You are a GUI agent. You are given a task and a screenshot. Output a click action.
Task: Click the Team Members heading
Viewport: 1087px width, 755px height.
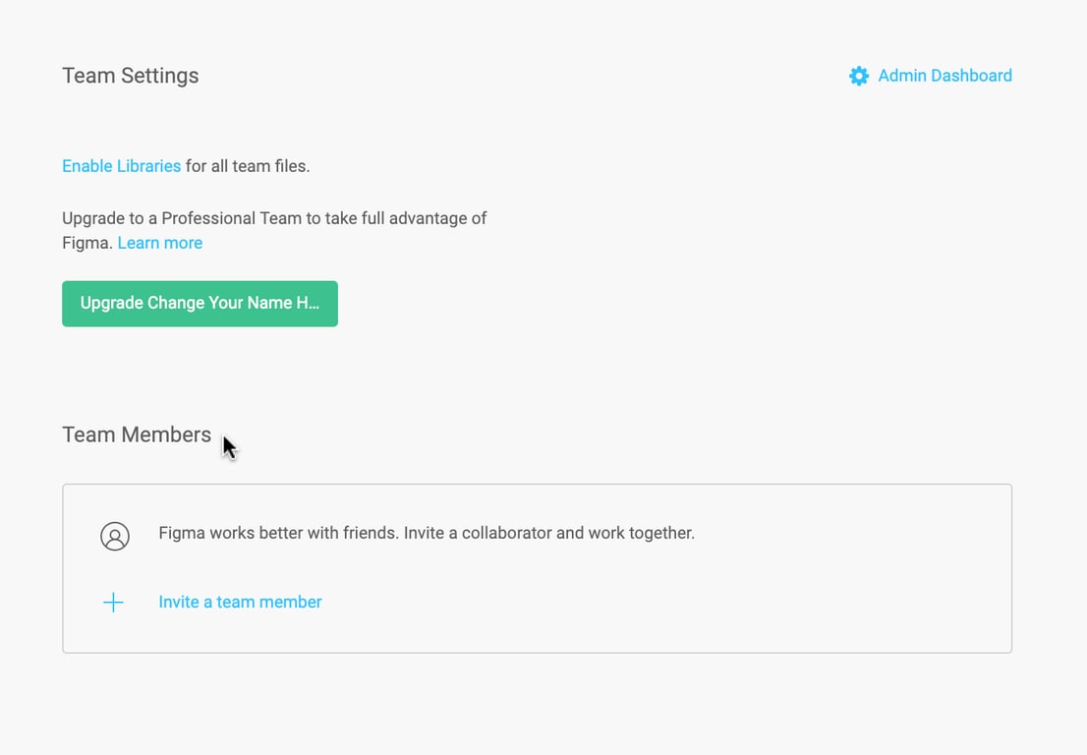pos(137,435)
